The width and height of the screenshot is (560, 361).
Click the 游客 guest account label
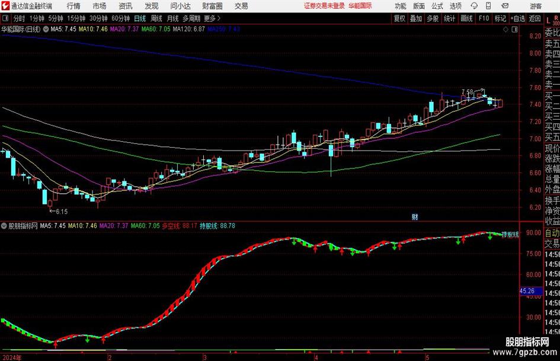535,6
